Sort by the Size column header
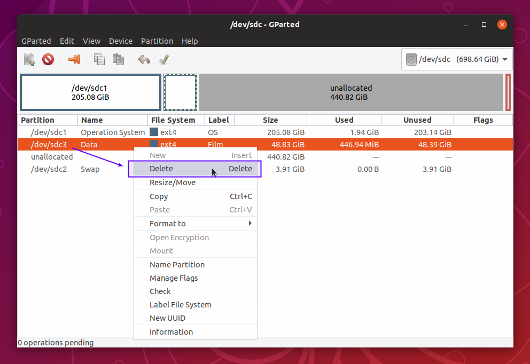Viewport: 530px width, 364px height. tap(270, 120)
